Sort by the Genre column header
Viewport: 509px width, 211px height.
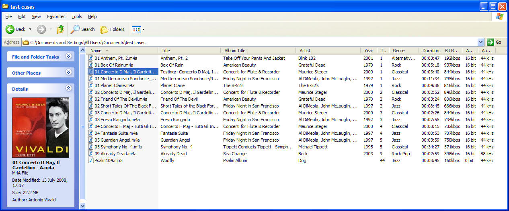coord(404,51)
